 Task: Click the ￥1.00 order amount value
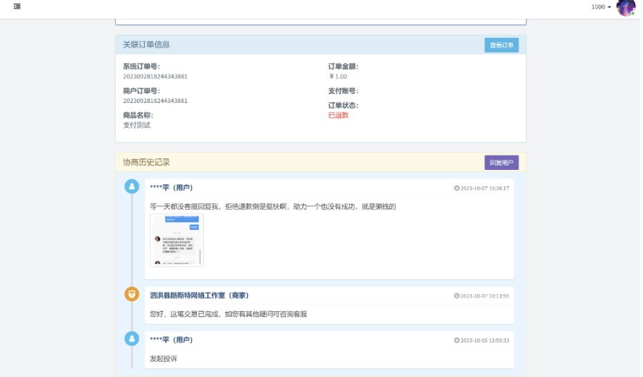coord(338,76)
